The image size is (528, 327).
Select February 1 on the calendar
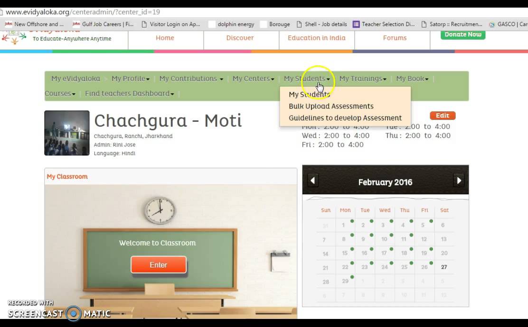pyautogui.click(x=343, y=225)
